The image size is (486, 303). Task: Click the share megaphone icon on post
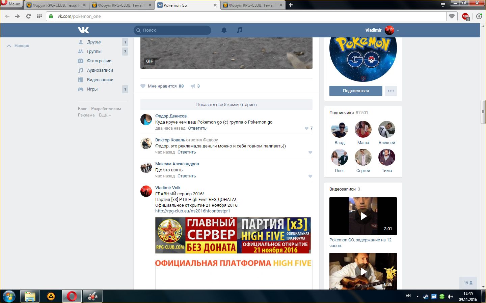point(193,86)
